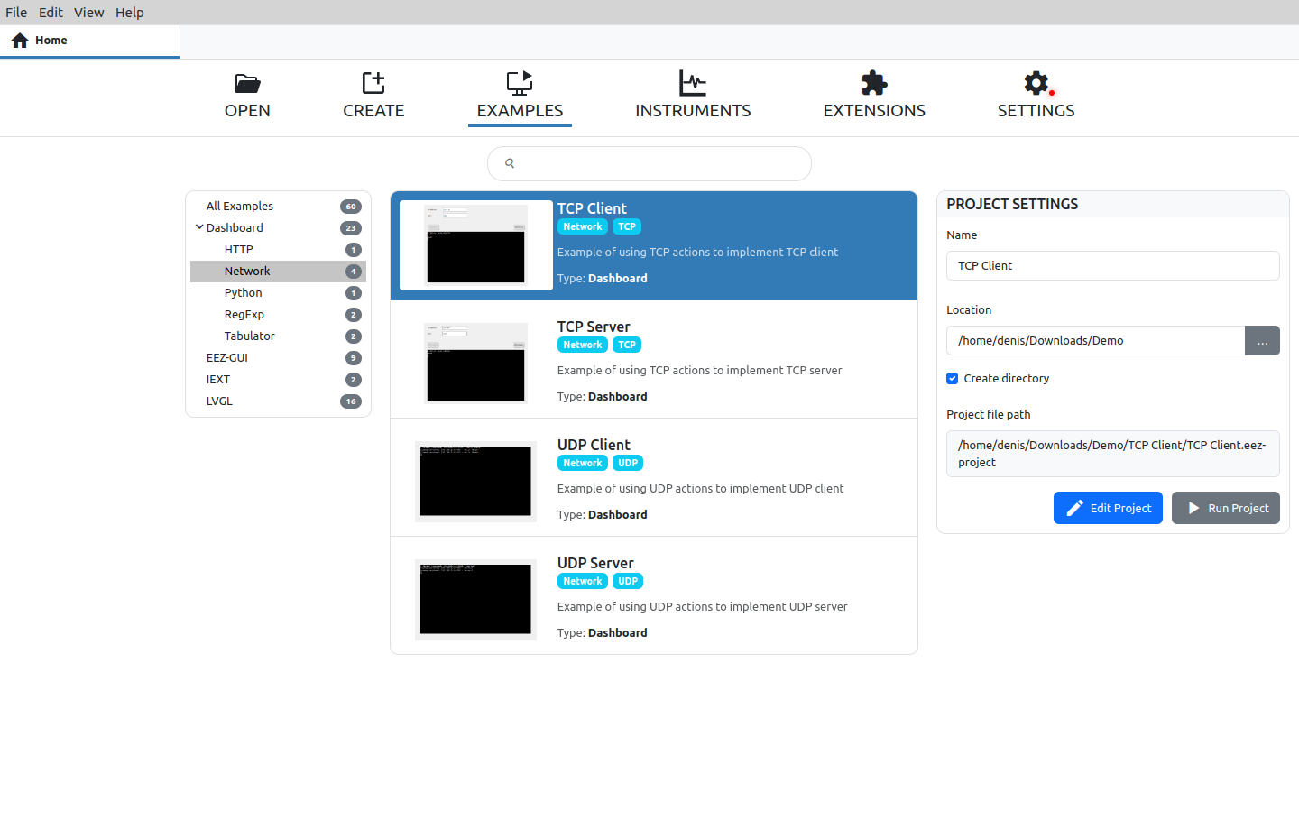Open the Help menu

point(130,13)
